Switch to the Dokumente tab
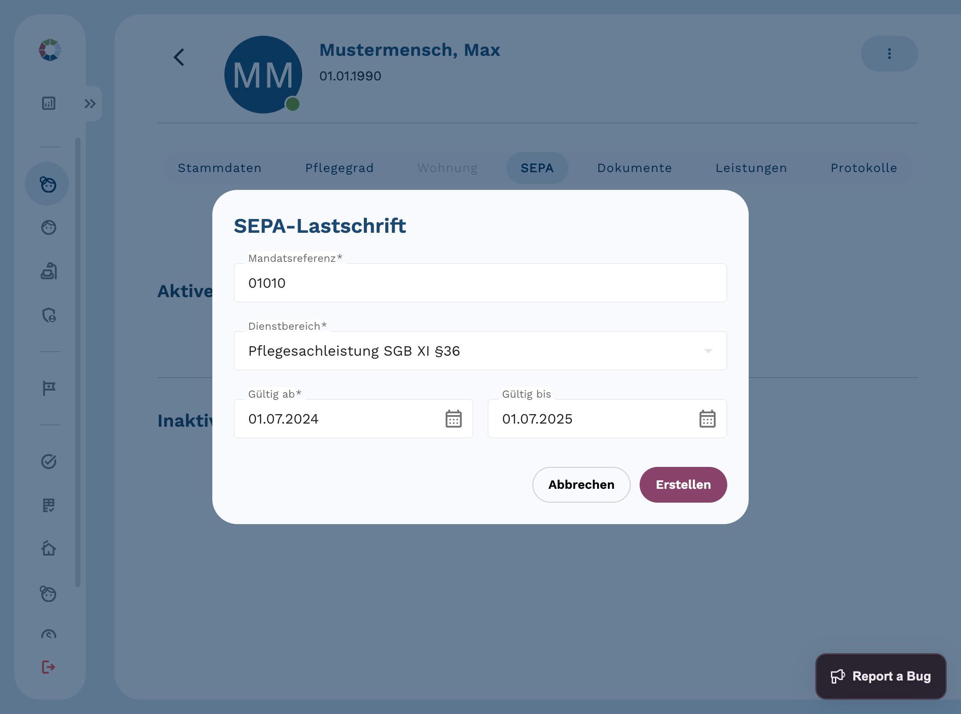 [x=634, y=168]
